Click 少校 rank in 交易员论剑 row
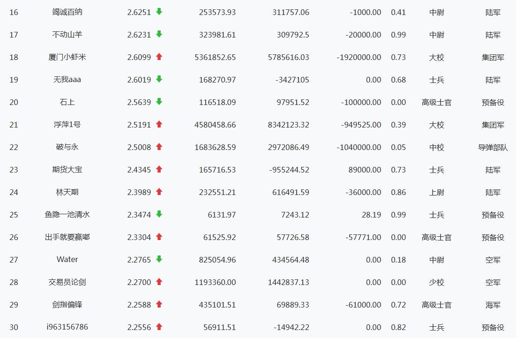This screenshot has height=338, width=516. 436,282
